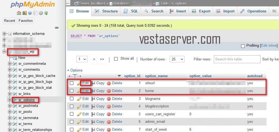Screen dimensions: 279x132
Task: Tick the checkbox for the blogname row
Action: [x=72, y=99]
